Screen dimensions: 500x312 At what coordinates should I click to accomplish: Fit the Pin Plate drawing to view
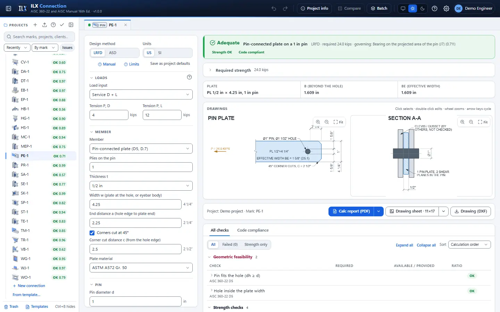[338, 122]
